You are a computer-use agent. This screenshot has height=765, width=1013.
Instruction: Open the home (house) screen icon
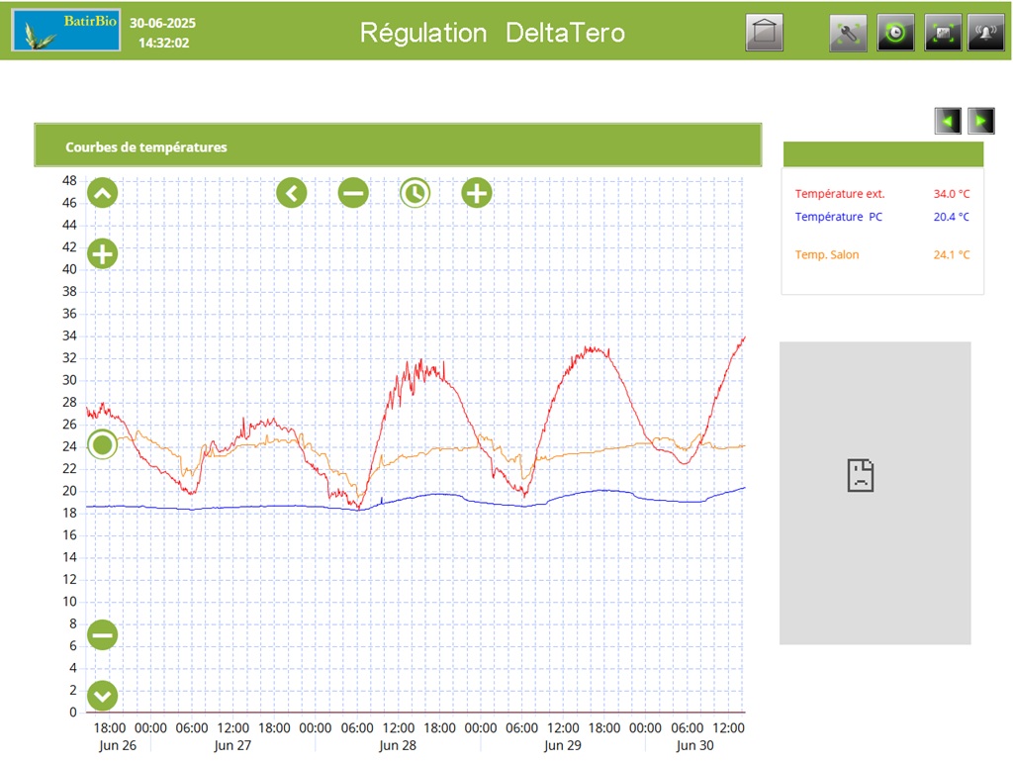coord(764,34)
